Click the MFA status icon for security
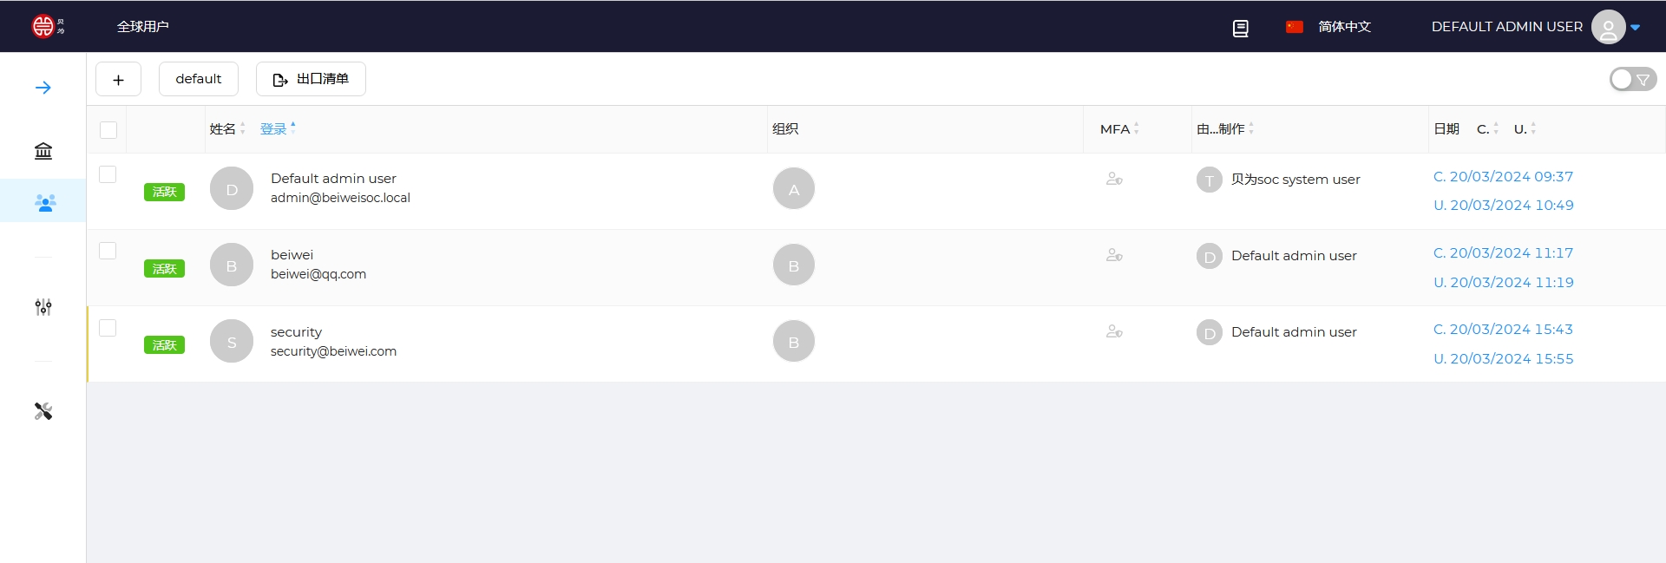 [x=1114, y=331]
